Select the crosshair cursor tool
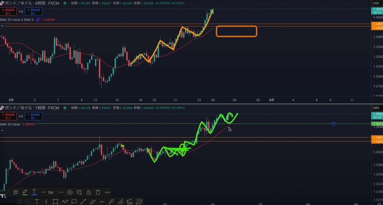This screenshot has height=205, width=383. pos(27,202)
